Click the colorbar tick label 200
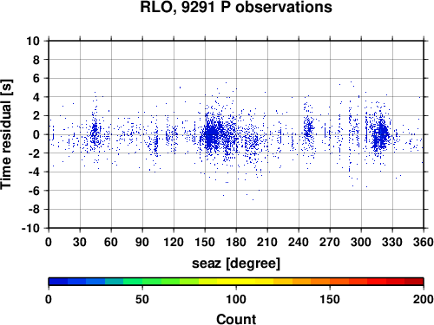Image resolution: width=434 pixels, height=325 pixels. pos(424,299)
